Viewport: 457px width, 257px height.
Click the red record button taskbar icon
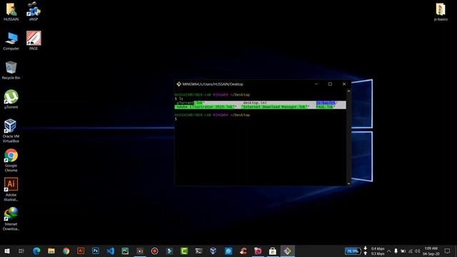point(154,251)
